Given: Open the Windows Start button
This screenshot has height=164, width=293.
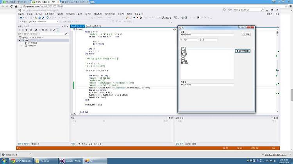Looking at the screenshot, I should click(x=4, y=161).
